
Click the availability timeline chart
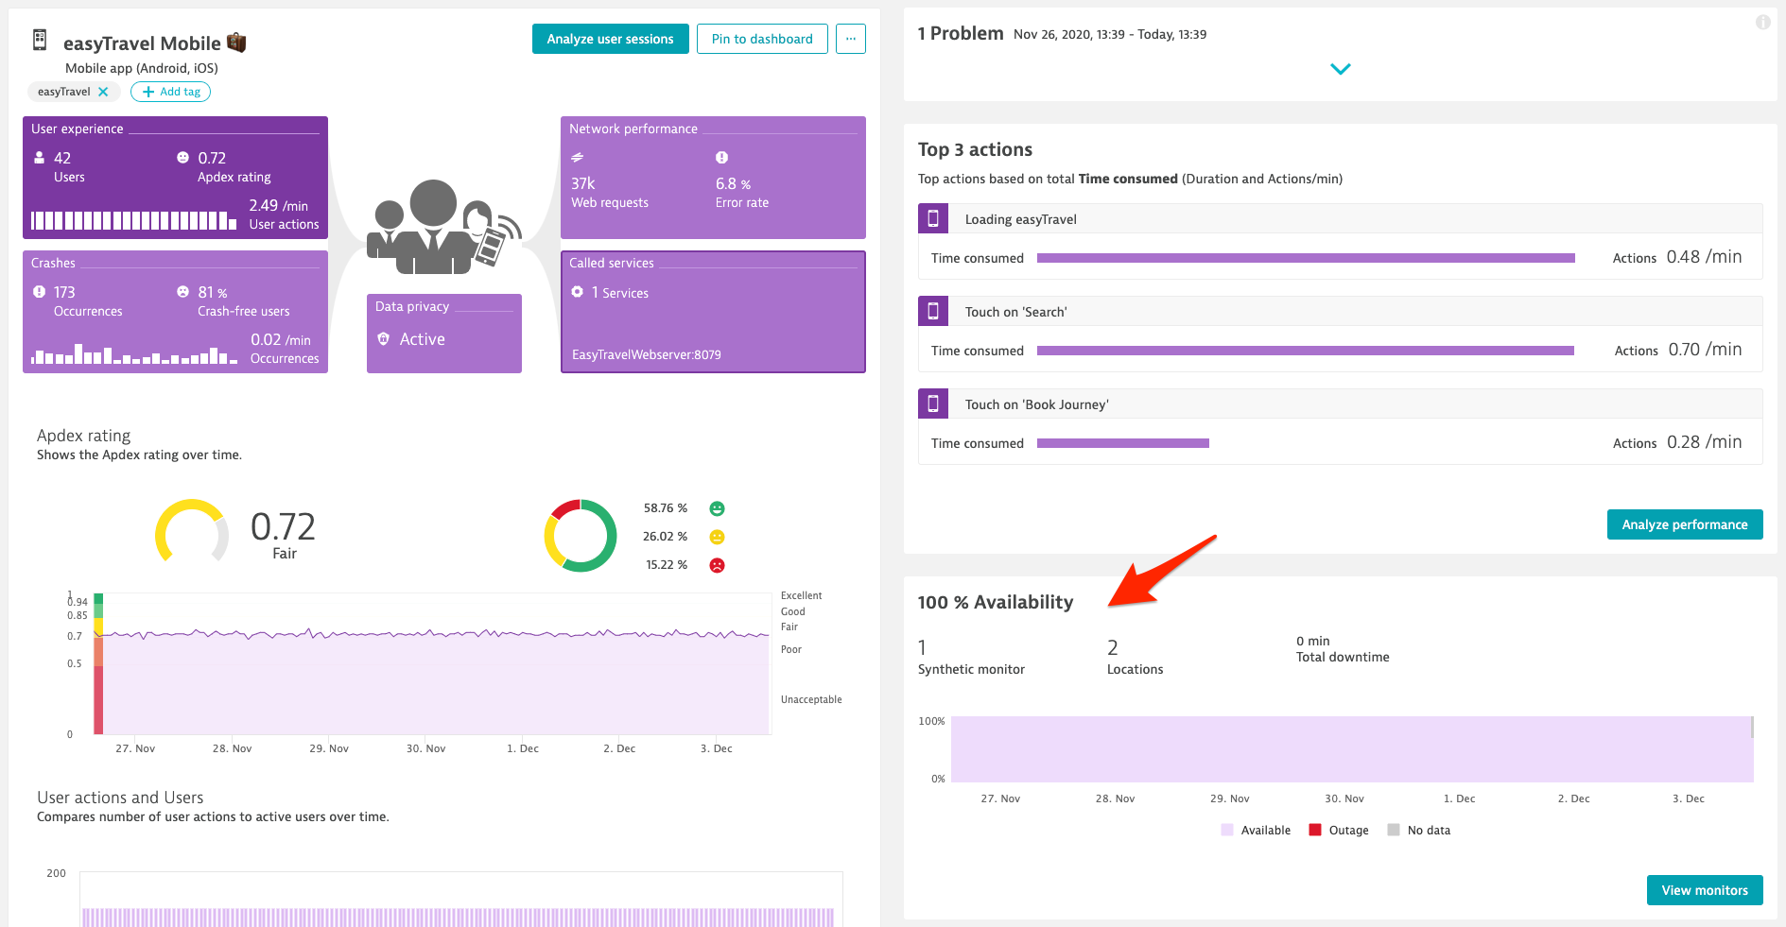[1352, 748]
